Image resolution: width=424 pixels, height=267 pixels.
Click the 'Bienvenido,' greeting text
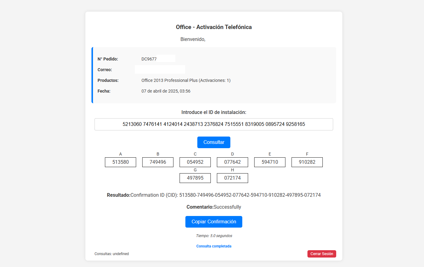pos(193,39)
